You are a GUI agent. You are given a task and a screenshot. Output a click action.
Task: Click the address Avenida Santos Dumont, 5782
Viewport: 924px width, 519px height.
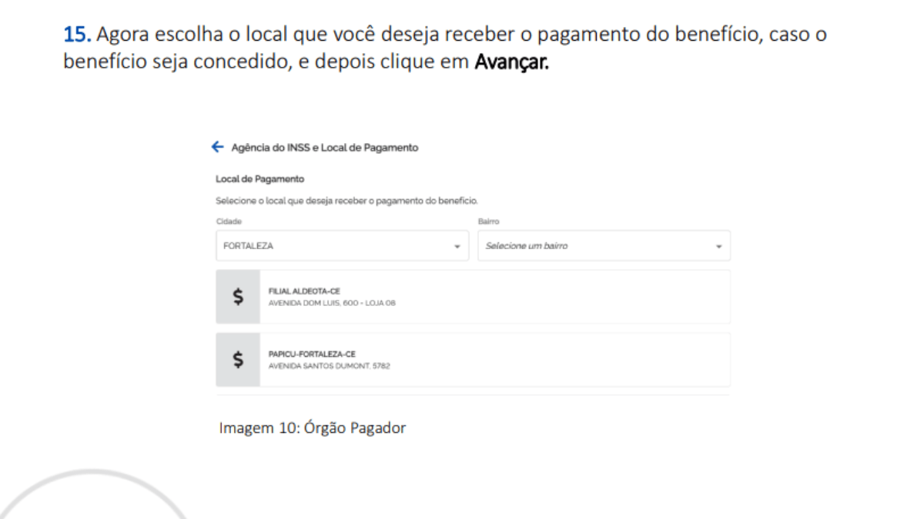[329, 366]
